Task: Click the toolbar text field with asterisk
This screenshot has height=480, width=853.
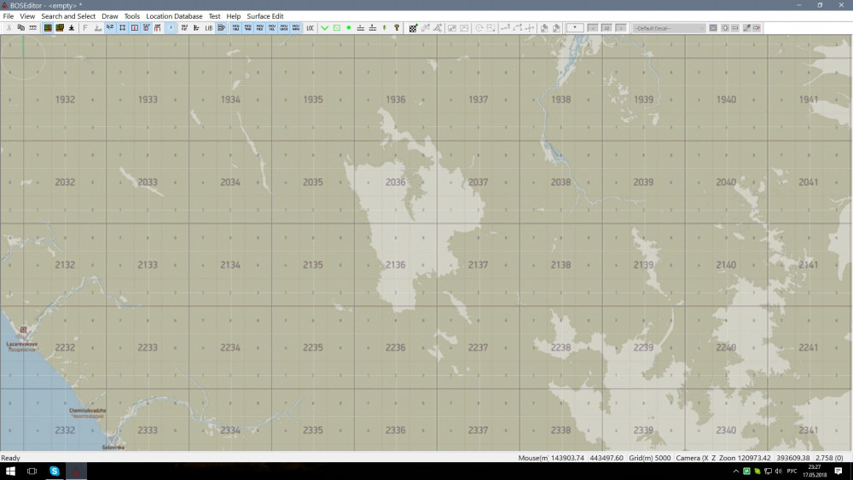Action: coord(575,28)
